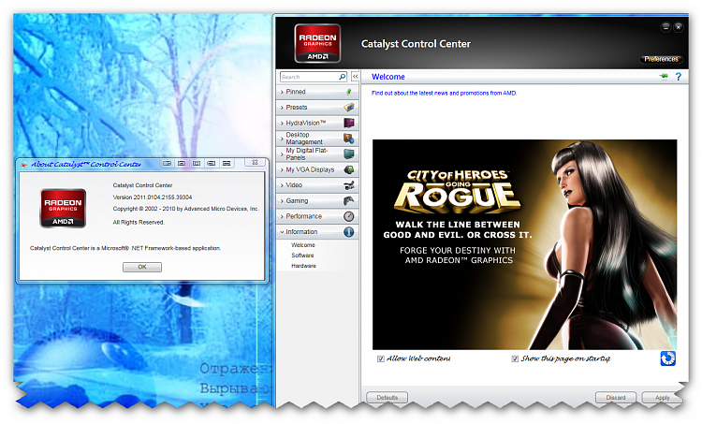The width and height of the screenshot is (702, 424).
Task: Click the Defaults button
Action: [x=388, y=398]
